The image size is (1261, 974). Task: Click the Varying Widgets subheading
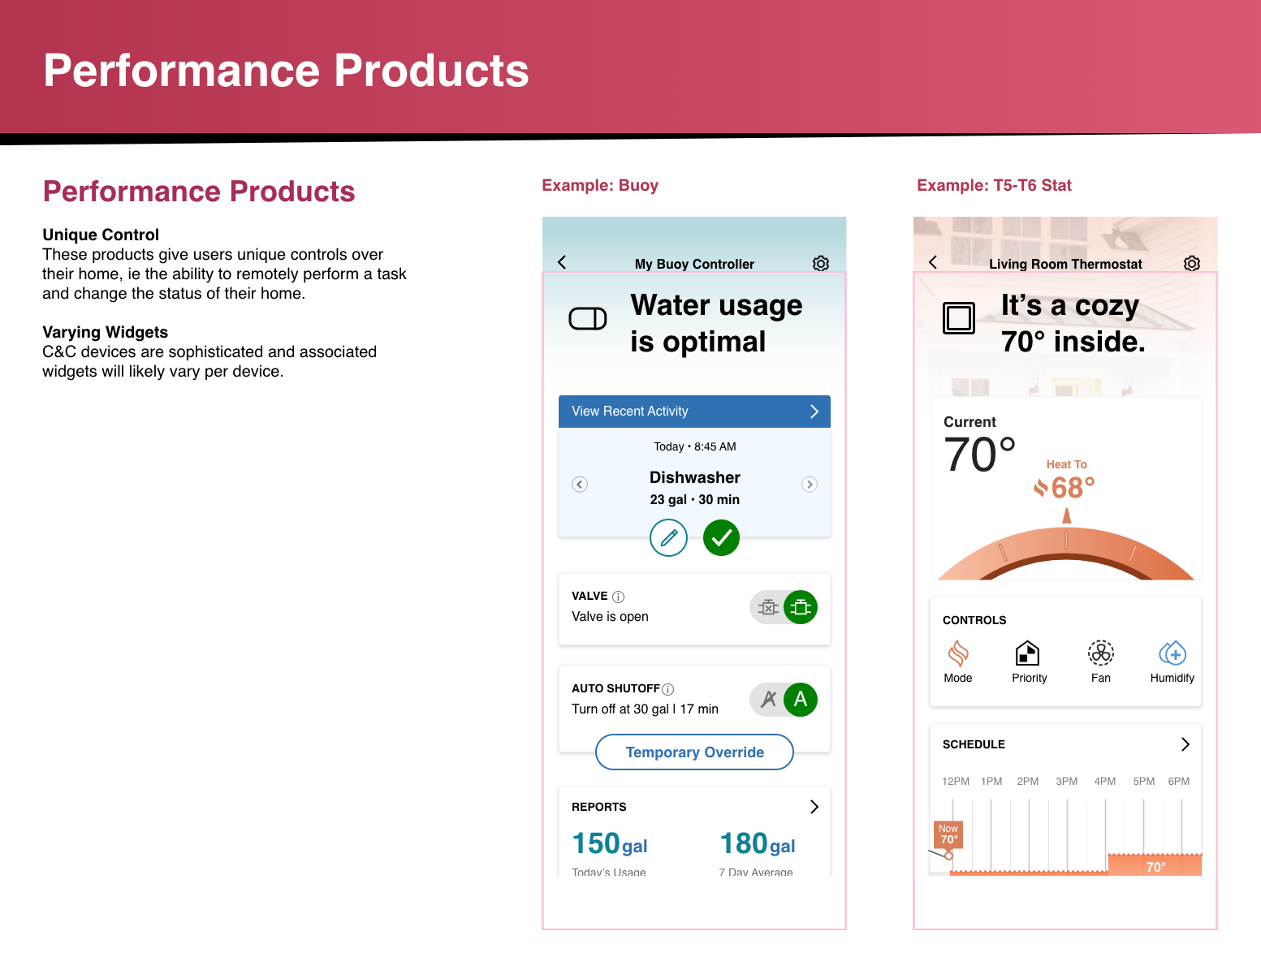[x=105, y=332]
